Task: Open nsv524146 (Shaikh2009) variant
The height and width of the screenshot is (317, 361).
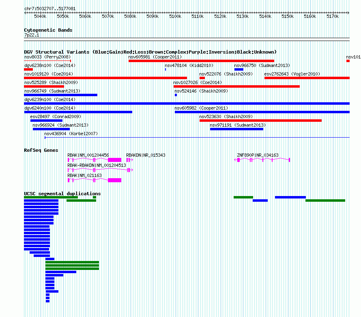Action: (x=201, y=91)
